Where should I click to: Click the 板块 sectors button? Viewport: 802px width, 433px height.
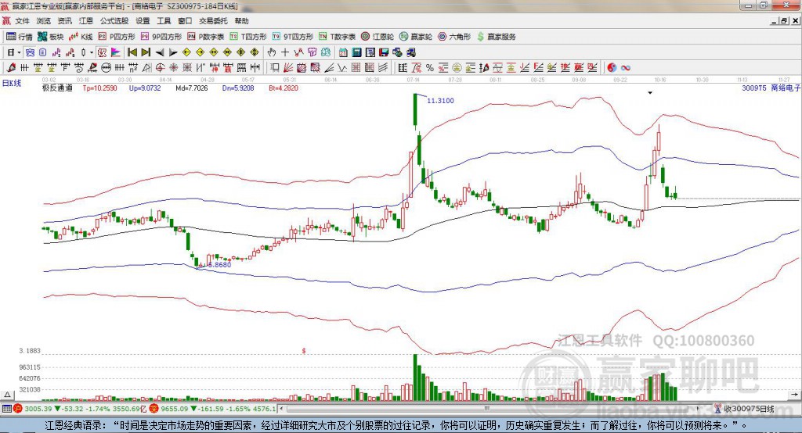pyautogui.click(x=51, y=37)
